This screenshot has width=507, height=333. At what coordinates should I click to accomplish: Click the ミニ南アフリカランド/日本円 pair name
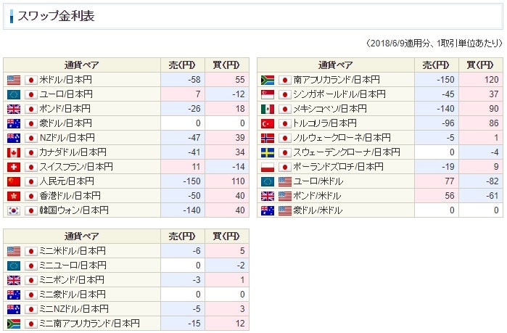(90, 324)
